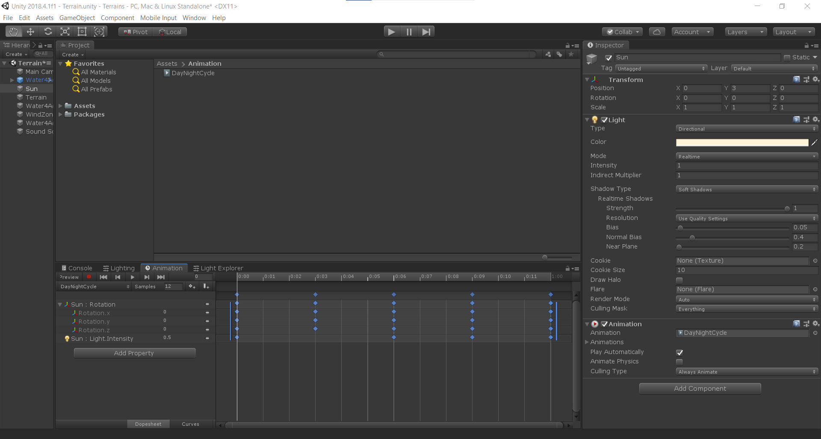Select the Hand tool in the toolbar

pyautogui.click(x=13, y=32)
